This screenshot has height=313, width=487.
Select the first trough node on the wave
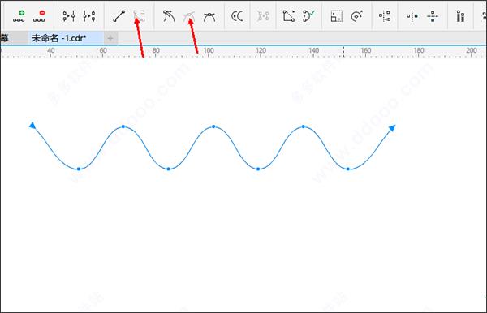pos(79,169)
